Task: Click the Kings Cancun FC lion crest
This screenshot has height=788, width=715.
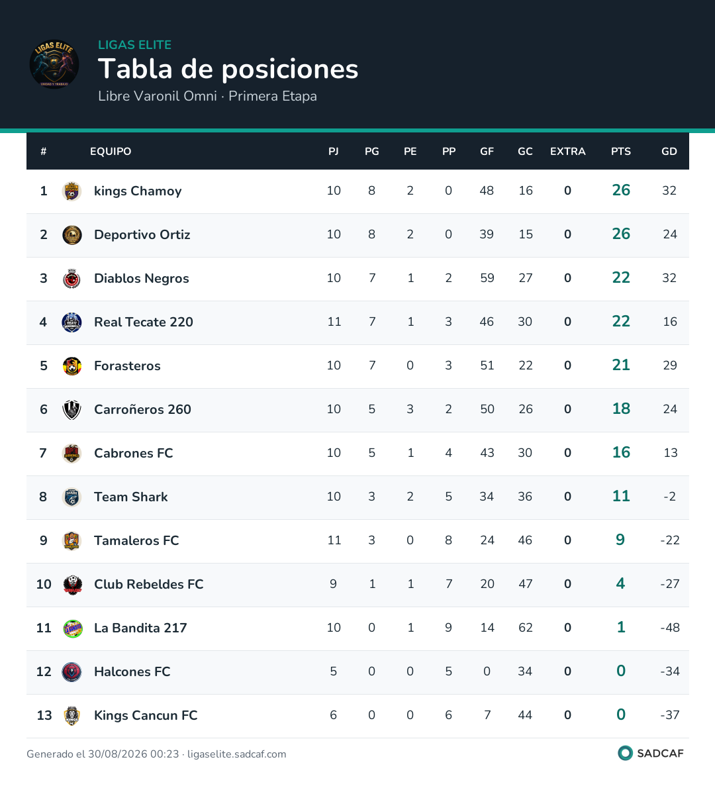Action: [x=72, y=716]
